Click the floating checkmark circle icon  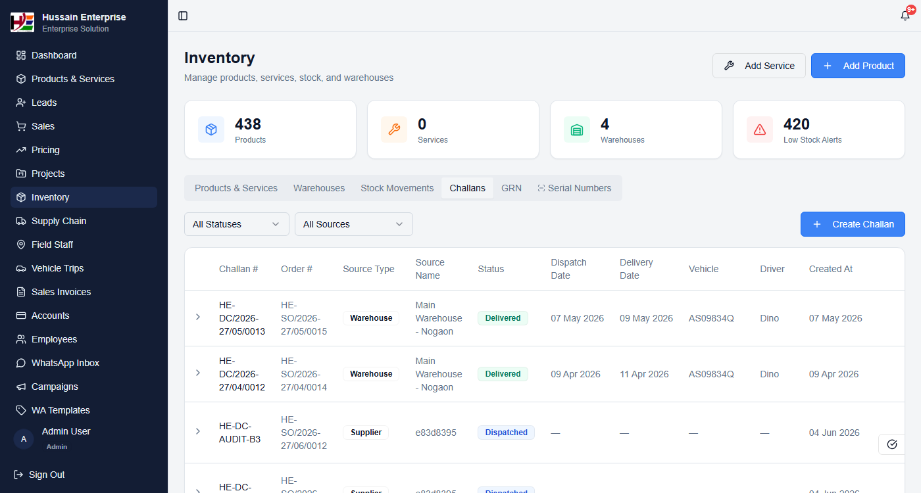pyautogui.click(x=892, y=444)
